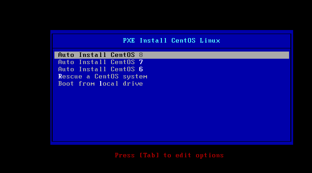The width and height of the screenshot is (312, 173).
Task: Click the number 6 after CentOS
Action: 141,69
